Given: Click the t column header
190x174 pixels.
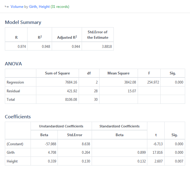Looking at the screenshot, I should (156, 135).
